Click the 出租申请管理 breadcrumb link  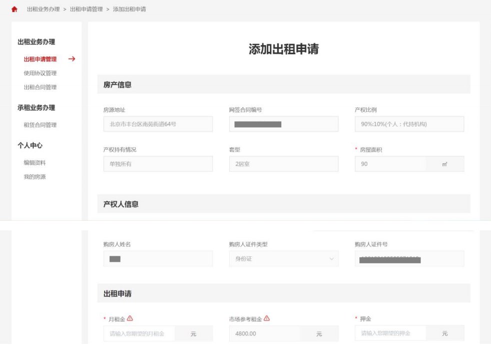(86, 10)
